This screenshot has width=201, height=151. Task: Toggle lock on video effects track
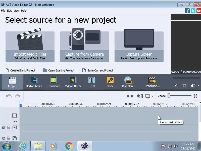8,128
